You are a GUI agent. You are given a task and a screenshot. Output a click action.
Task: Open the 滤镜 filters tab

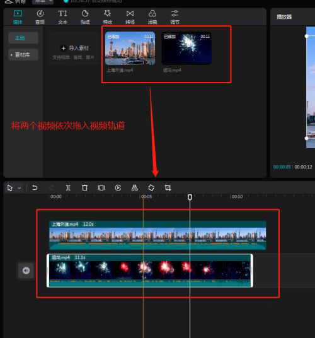[152, 17]
